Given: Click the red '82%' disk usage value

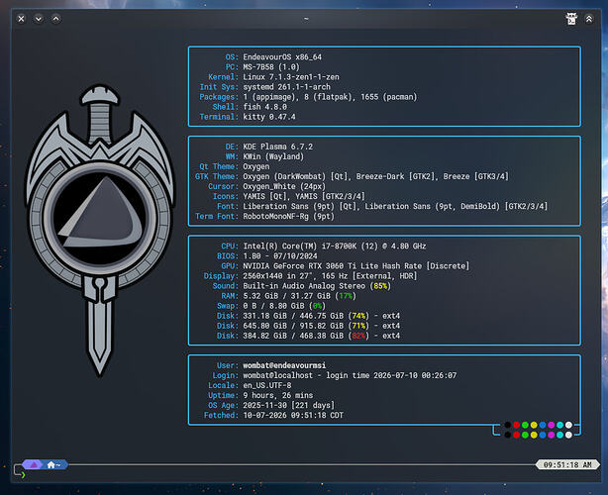Looking at the screenshot, I should (x=358, y=336).
